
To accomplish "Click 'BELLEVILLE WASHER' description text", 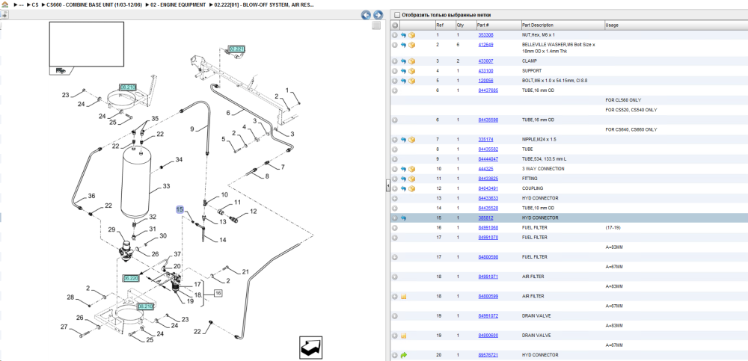I will tap(559, 47).
